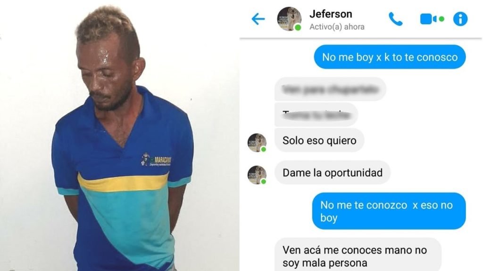Click green dot on "Dame la oportunidad" avatar
Viewport: 483px width, 271px height.
click(x=263, y=182)
